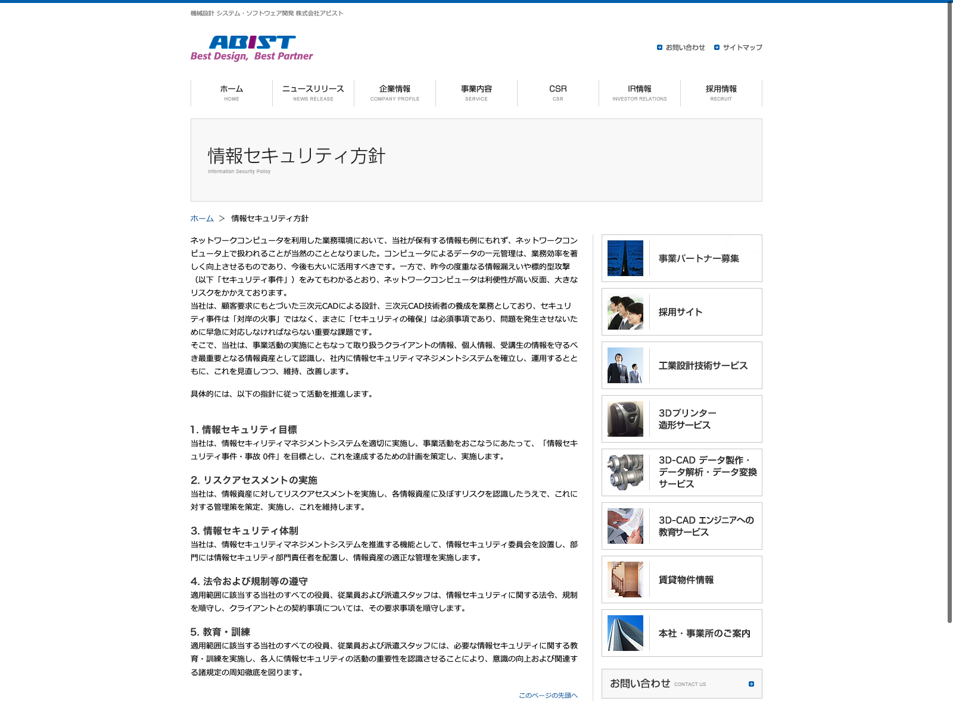The image size is (953, 714).
Task: Click このページの先頭へ link
Action: coord(548,695)
